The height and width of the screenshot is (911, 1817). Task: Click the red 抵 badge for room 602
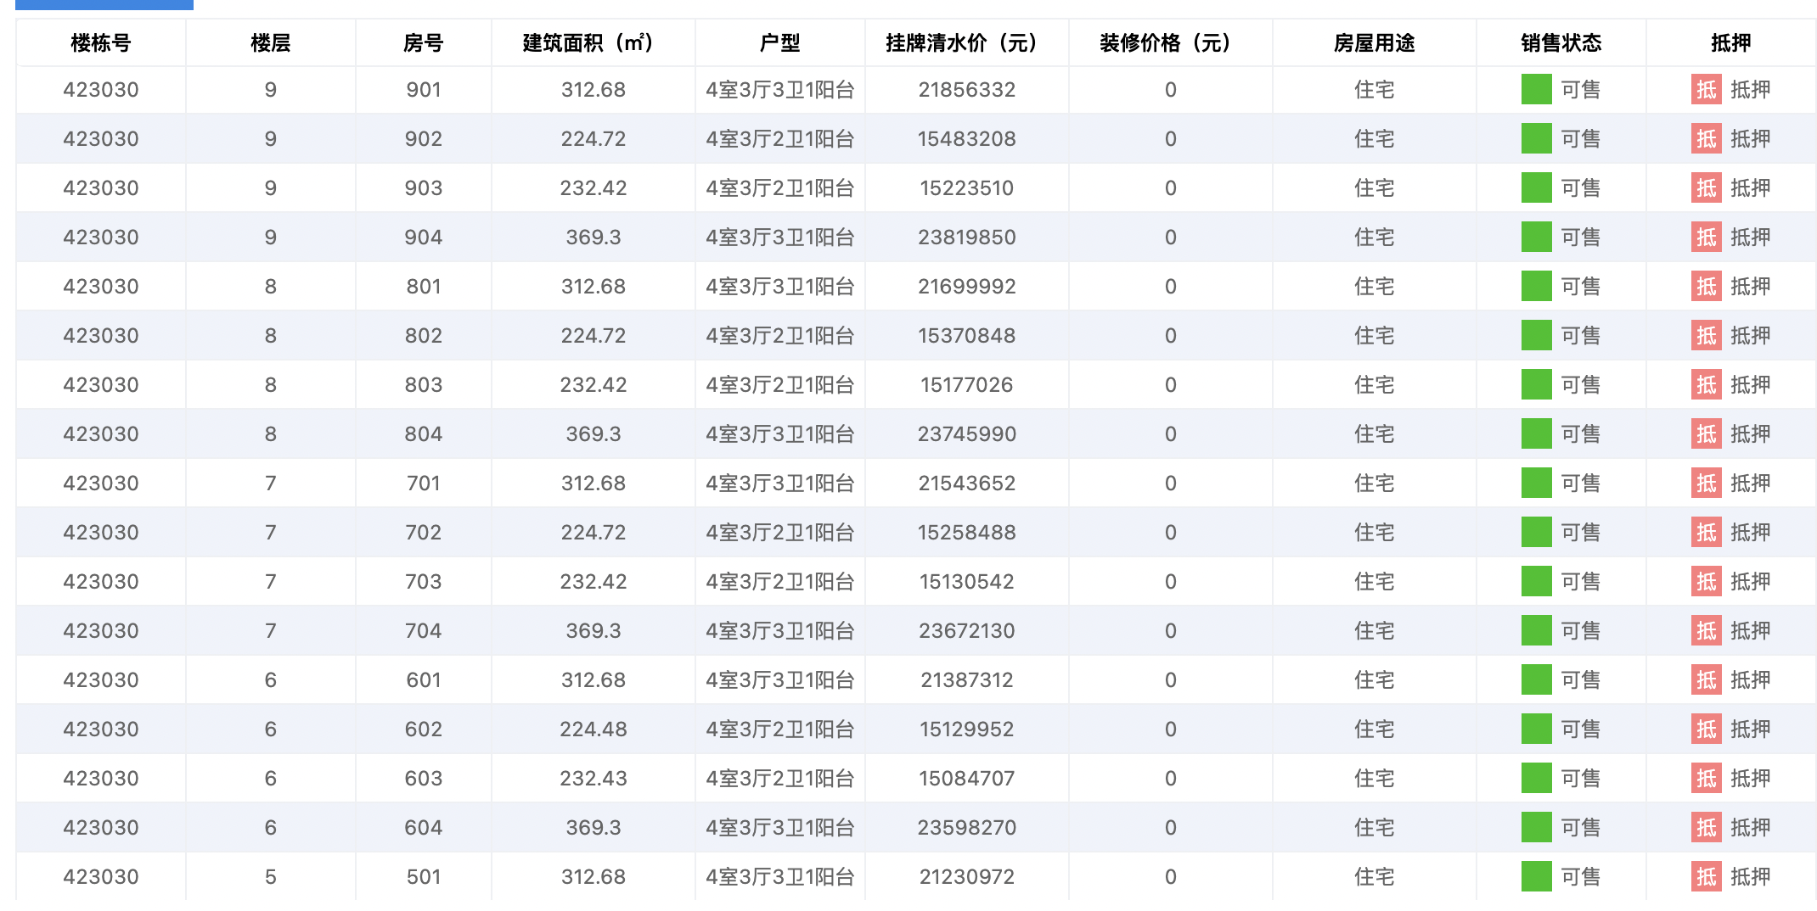click(x=1706, y=729)
